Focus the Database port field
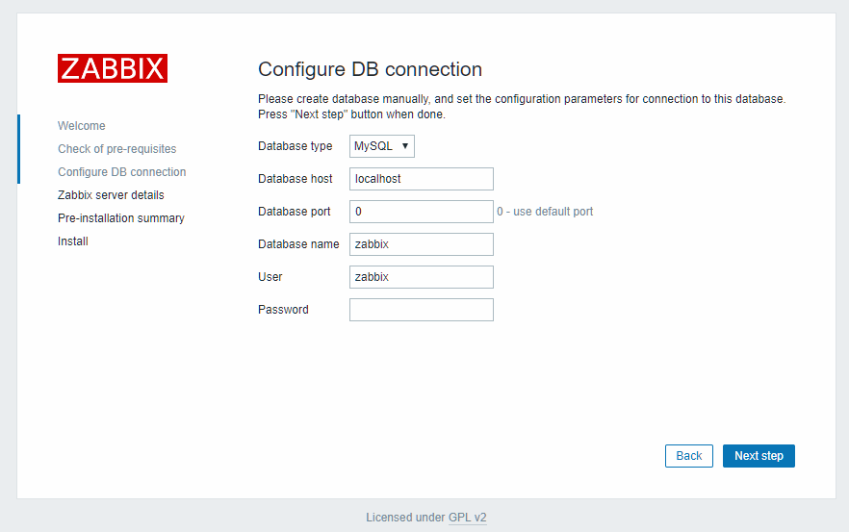 point(422,212)
